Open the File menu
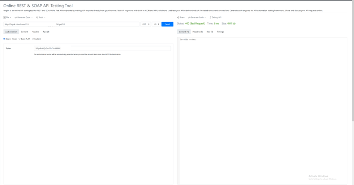Viewport: 354px width, 185px height. point(7,17)
